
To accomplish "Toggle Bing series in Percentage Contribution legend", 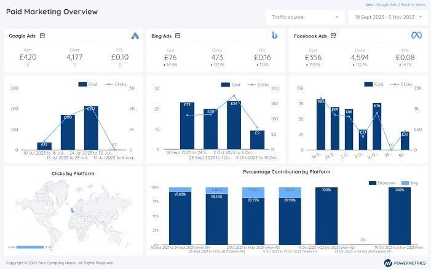I will [x=409, y=183].
